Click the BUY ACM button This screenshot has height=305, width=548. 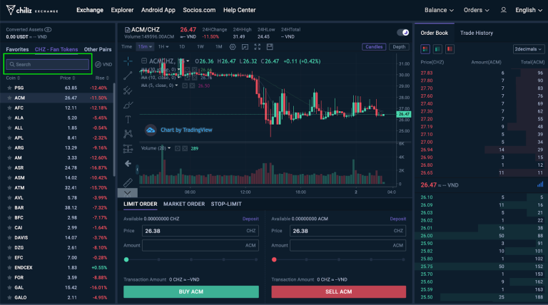click(191, 291)
